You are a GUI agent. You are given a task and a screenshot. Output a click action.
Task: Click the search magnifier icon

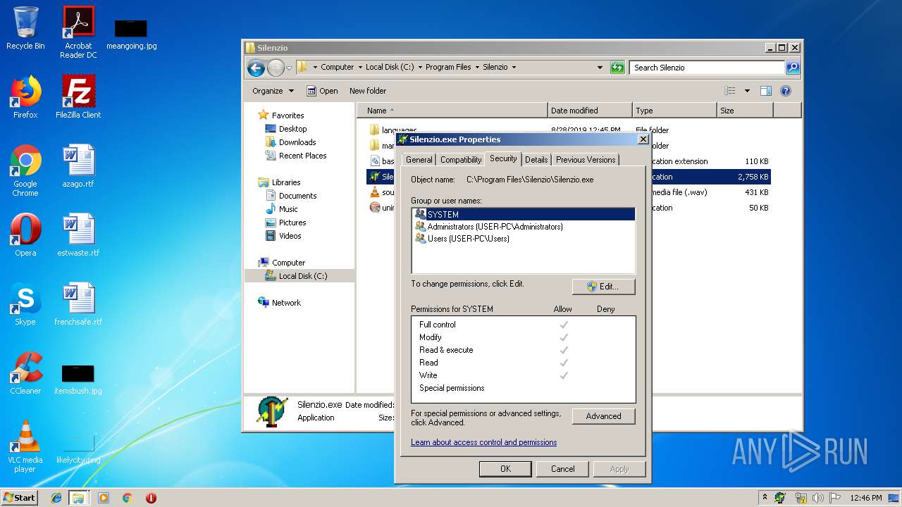pyautogui.click(x=793, y=68)
